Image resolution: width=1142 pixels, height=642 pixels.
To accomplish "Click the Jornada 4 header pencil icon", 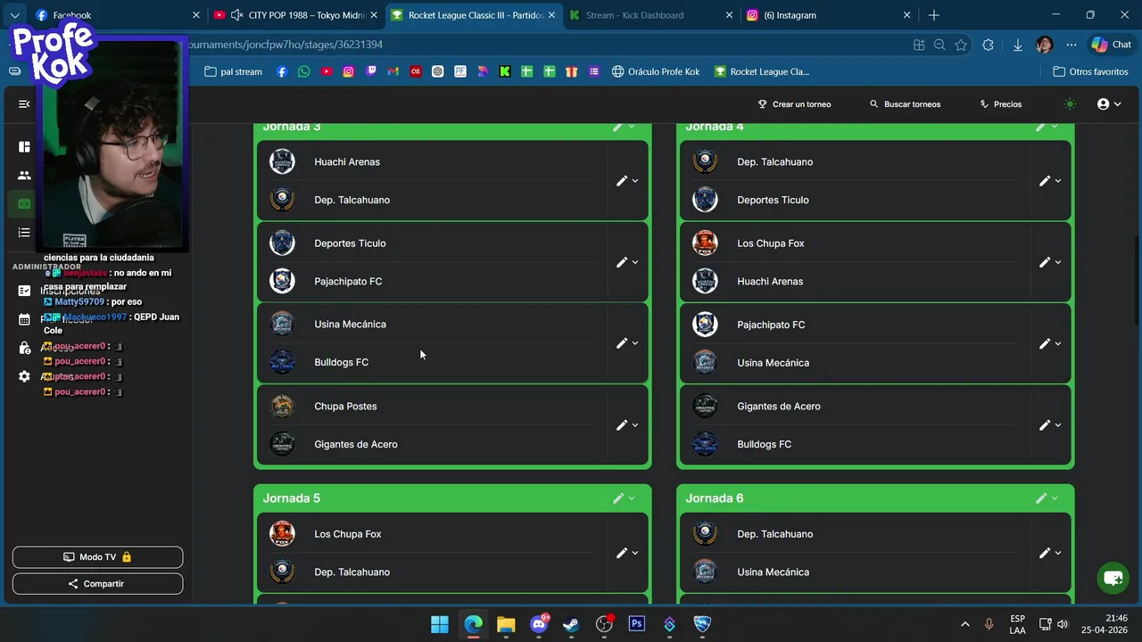I will pyautogui.click(x=1040, y=127).
